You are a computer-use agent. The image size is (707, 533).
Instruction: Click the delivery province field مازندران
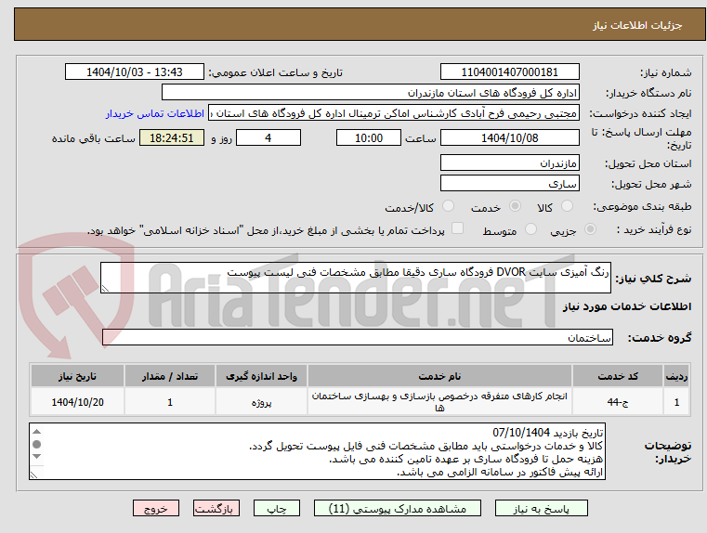click(509, 163)
